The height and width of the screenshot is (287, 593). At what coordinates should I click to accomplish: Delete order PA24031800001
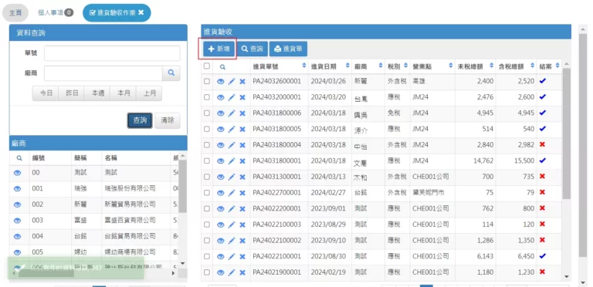tap(242, 161)
